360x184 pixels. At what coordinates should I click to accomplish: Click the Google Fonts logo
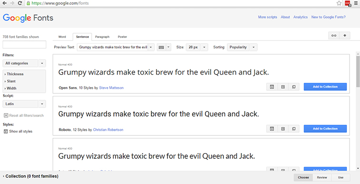pos(28,18)
